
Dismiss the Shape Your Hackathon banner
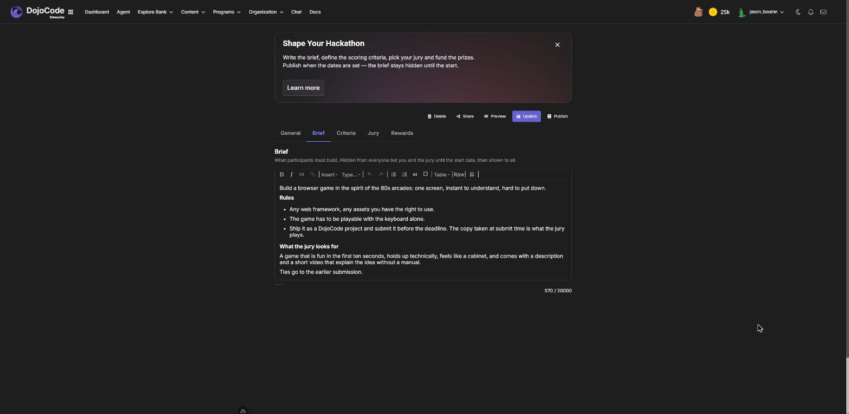[x=557, y=45]
